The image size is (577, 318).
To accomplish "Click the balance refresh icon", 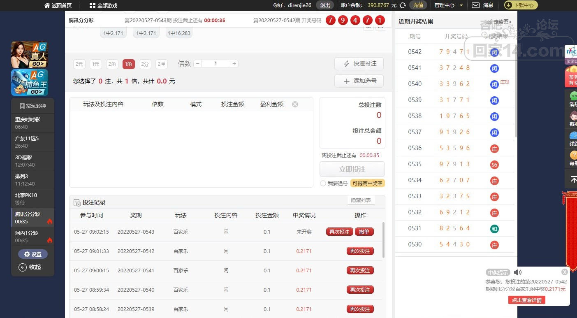I will (403, 5).
